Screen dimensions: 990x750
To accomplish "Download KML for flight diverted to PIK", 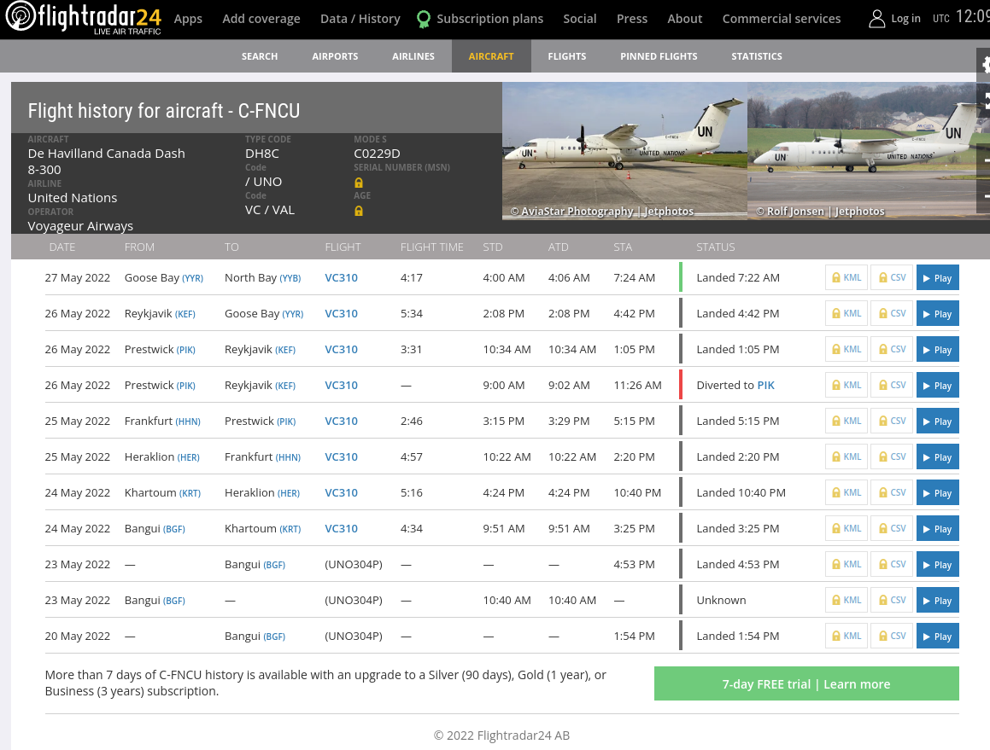I will pyautogui.click(x=846, y=386).
